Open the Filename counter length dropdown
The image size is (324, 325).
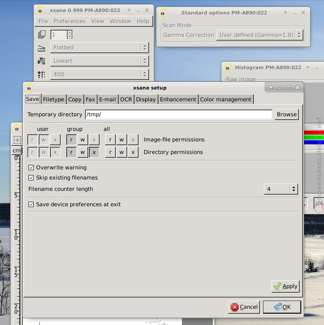tap(281, 189)
